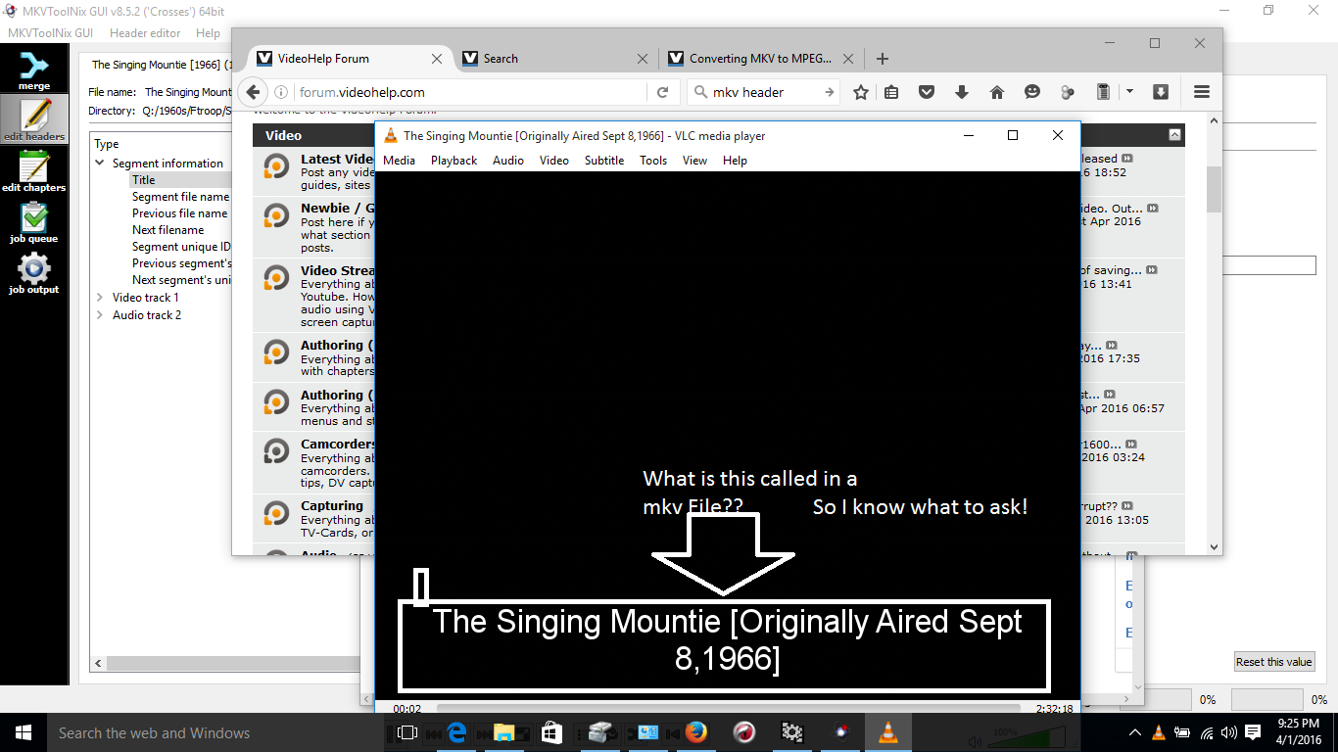Open File Explorer from the taskbar
1338x752 pixels.
coord(504,732)
